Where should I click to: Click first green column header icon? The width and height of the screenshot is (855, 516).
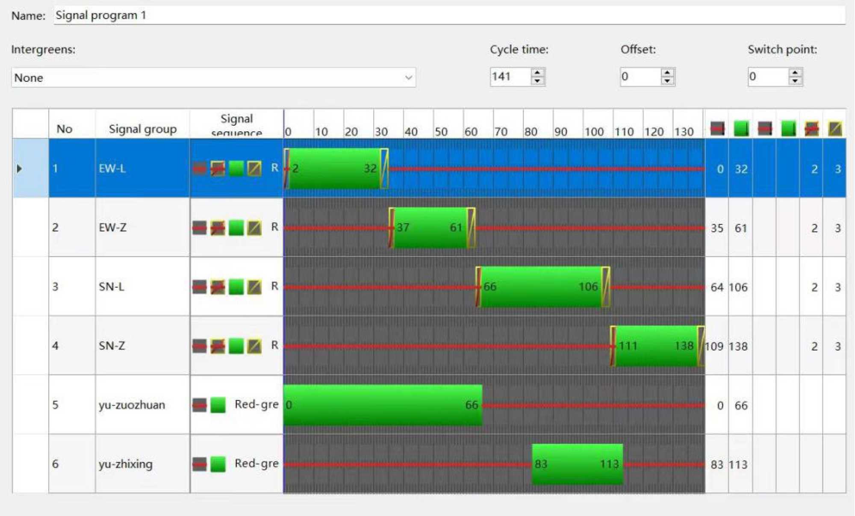[x=741, y=128]
